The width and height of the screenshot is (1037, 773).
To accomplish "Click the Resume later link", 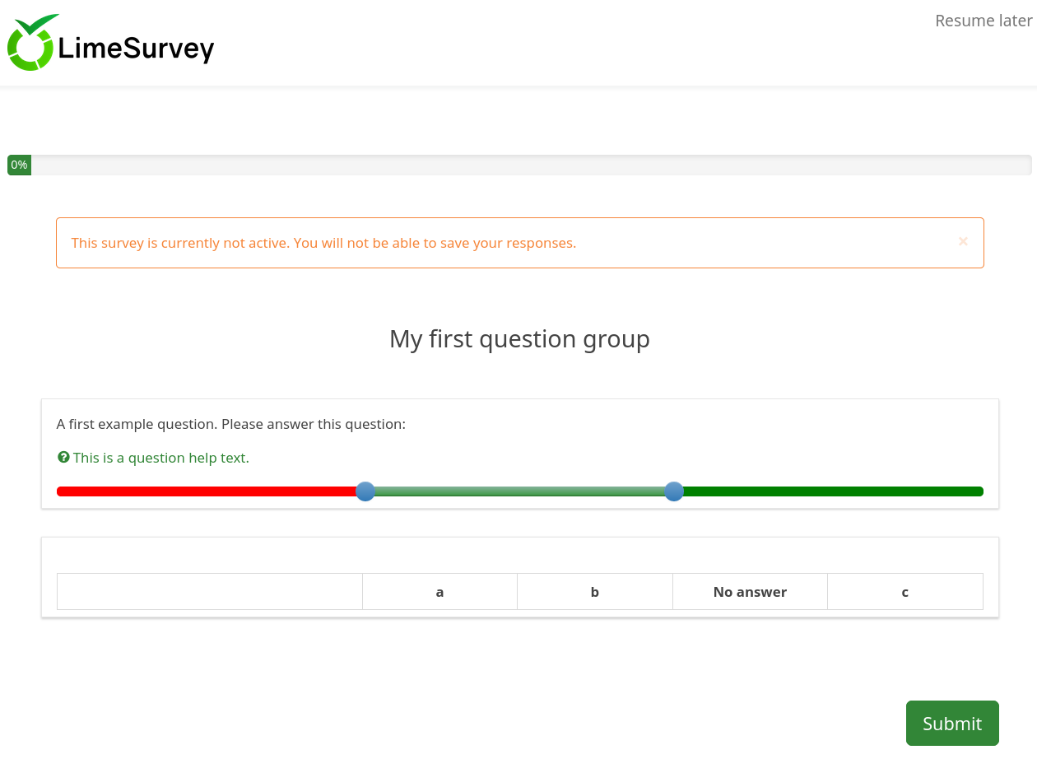I will click(983, 21).
